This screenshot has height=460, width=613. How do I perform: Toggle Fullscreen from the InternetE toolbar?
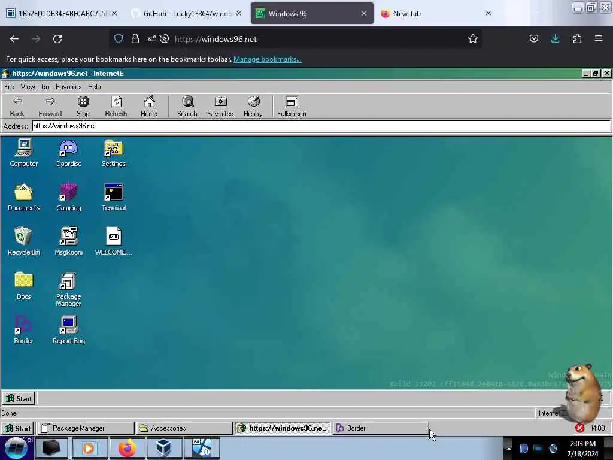pyautogui.click(x=292, y=107)
